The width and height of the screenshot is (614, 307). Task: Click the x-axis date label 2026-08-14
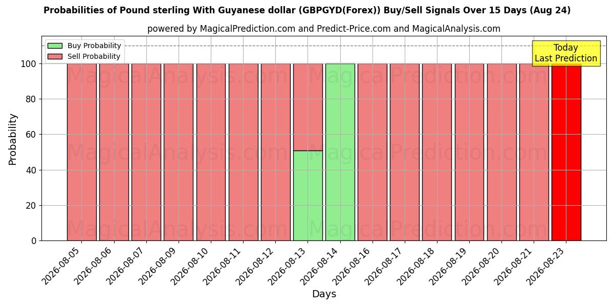point(321,265)
